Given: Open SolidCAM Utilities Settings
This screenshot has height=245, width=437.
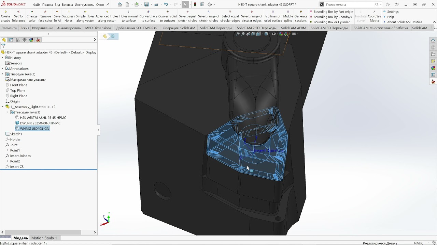Looking at the screenshot, I should click(x=391, y=12).
